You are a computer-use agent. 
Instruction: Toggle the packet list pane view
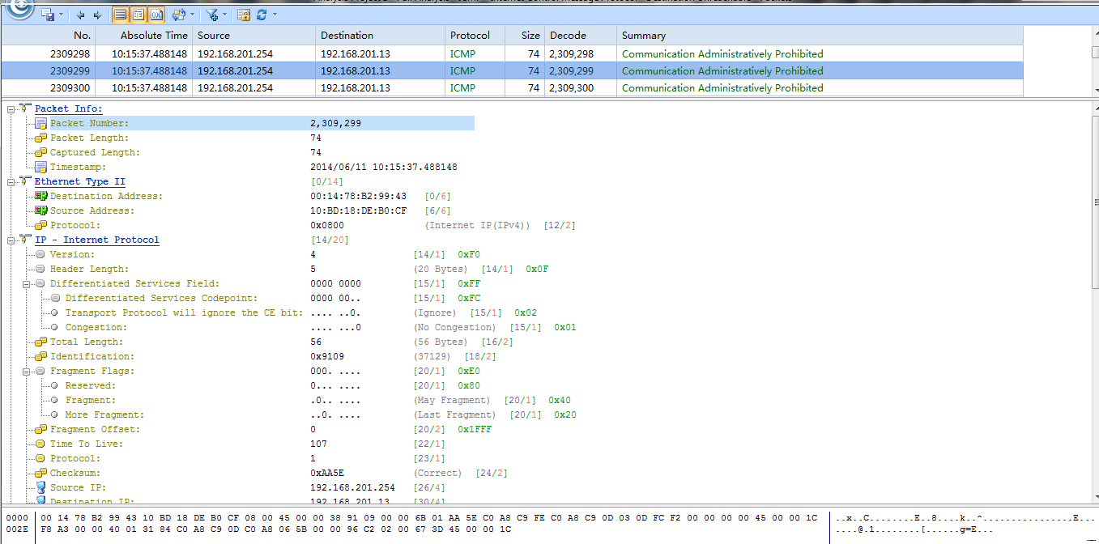[120, 15]
